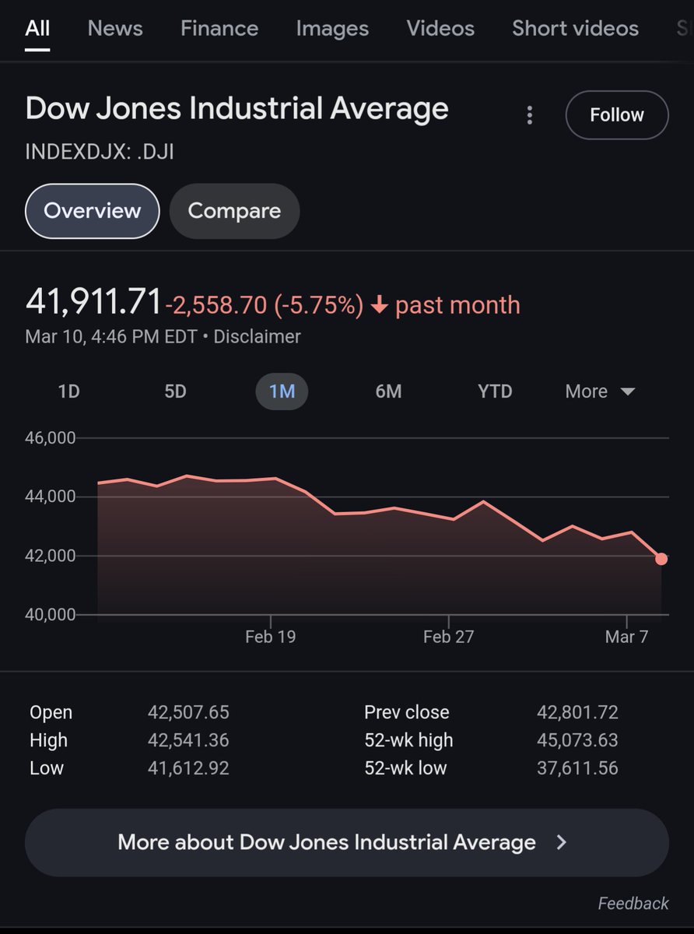Click the INDEXDJX: .DJI ticker text
This screenshot has width=694, height=934.
coord(100,151)
